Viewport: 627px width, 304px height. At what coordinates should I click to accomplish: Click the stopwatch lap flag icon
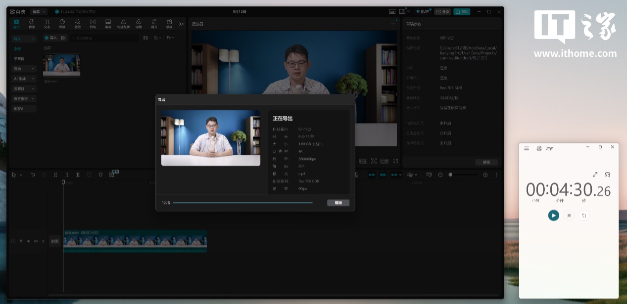click(569, 216)
